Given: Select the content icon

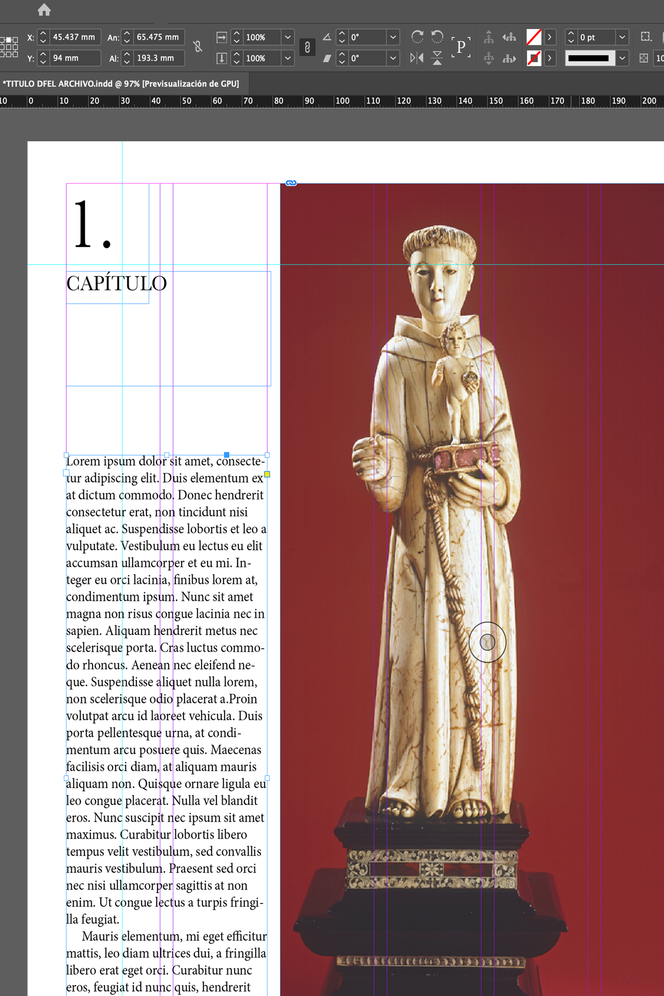Looking at the screenshot, I should pyautogui.click(x=489, y=58).
